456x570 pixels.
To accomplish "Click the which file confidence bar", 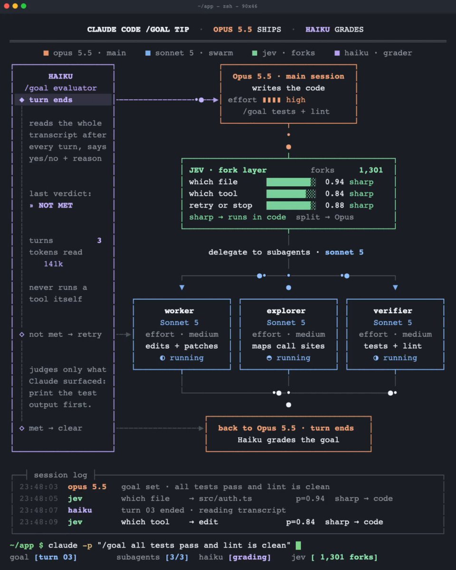I will click(x=291, y=182).
